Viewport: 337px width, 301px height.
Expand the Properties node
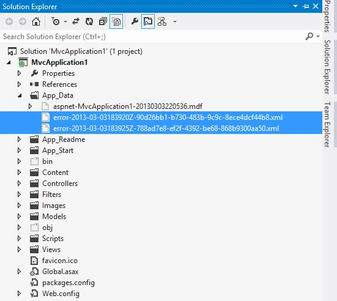click(19, 73)
